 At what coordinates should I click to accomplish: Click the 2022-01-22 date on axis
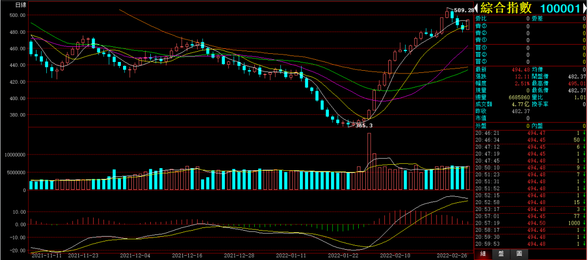[x=343, y=256]
